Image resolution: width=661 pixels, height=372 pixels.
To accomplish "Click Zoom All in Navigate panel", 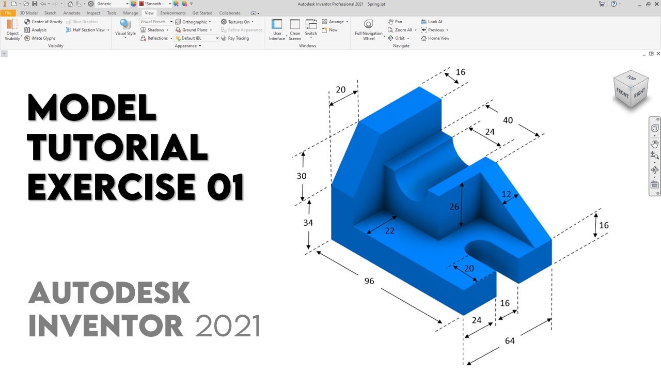I will tap(400, 30).
